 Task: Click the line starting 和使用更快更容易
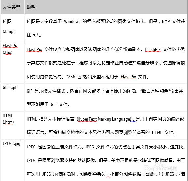[88, 77]
